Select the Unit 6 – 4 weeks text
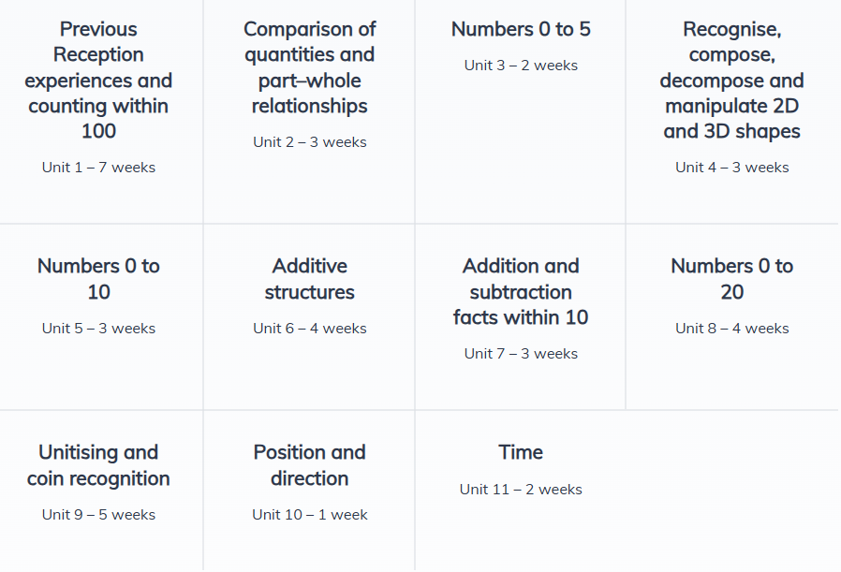This screenshot has width=841, height=572. click(309, 329)
